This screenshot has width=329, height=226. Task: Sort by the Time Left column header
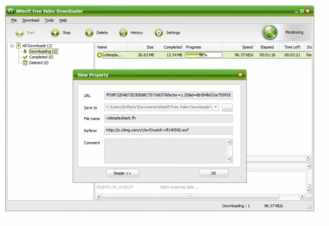292,47
